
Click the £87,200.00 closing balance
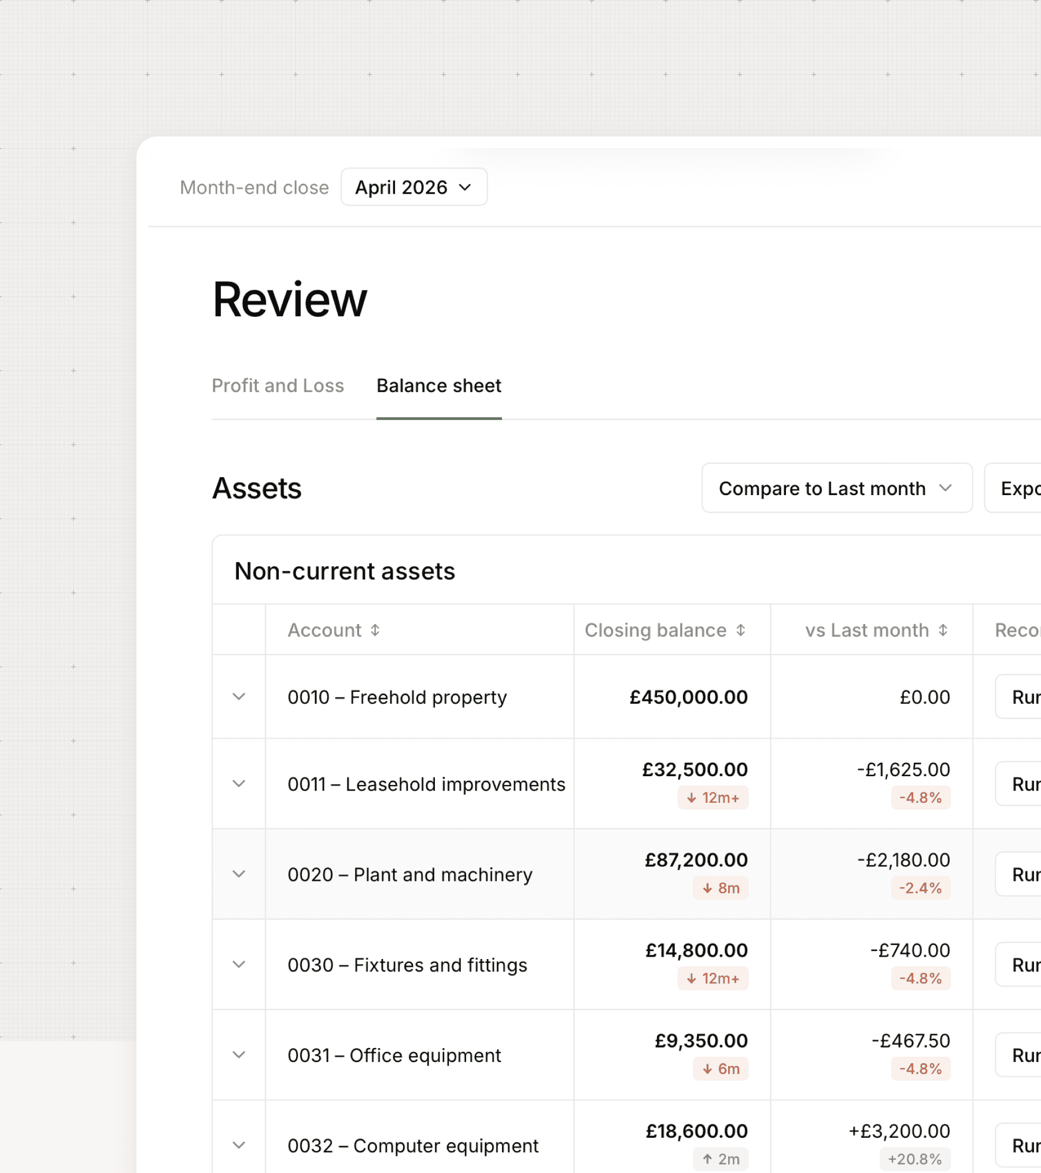click(696, 860)
